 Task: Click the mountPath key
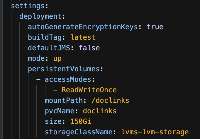pos(64,100)
